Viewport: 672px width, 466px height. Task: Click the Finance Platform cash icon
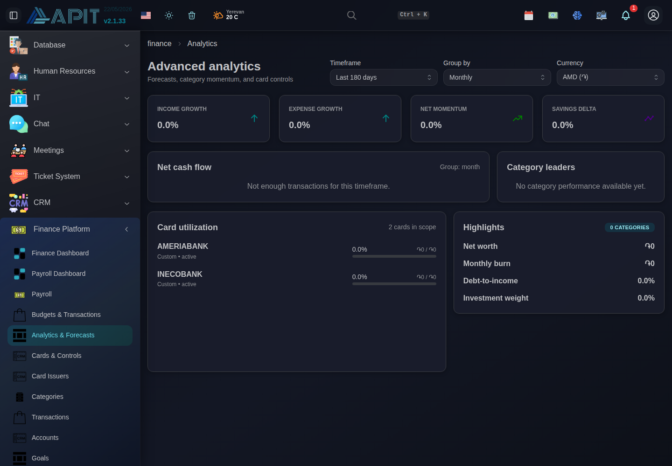[19, 230]
